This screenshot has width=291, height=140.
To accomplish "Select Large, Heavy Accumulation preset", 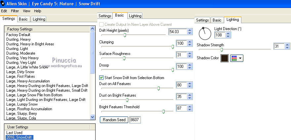I will click(28, 81).
